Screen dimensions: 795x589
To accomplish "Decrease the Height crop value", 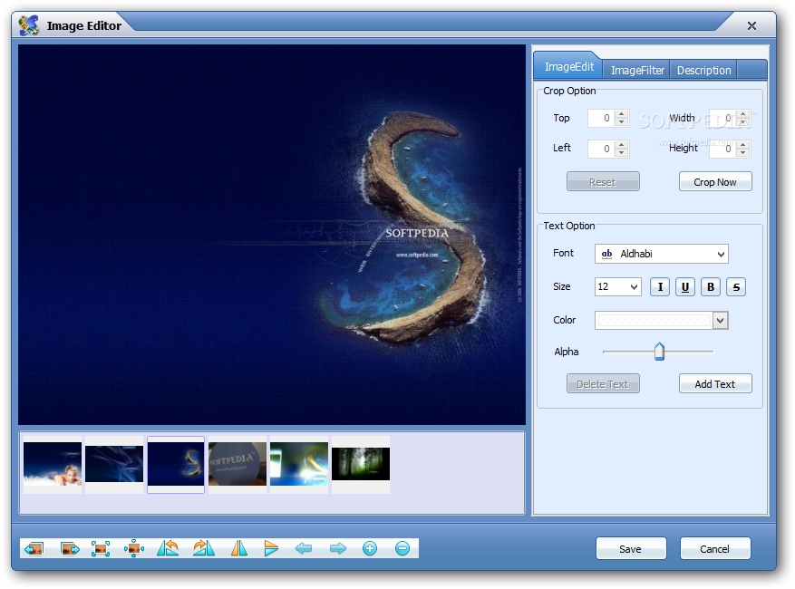I will (743, 153).
